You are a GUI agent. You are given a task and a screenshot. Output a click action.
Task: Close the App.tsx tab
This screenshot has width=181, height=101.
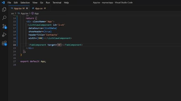27,8
